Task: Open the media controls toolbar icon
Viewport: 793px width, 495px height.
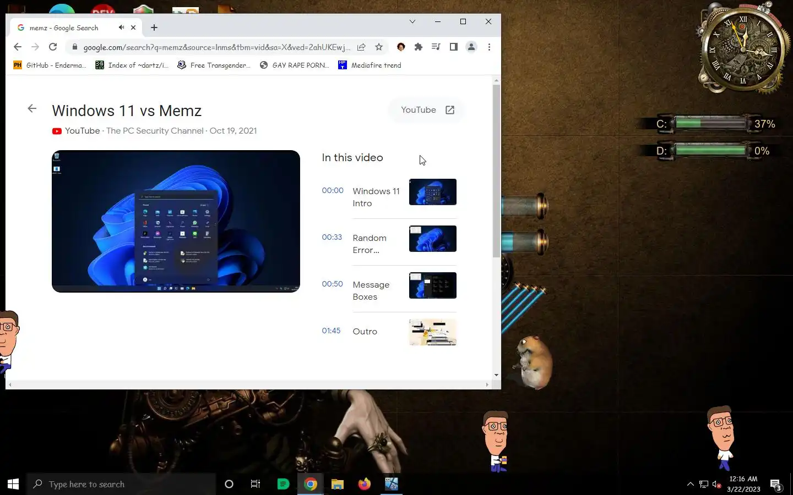Action: pyautogui.click(x=436, y=47)
